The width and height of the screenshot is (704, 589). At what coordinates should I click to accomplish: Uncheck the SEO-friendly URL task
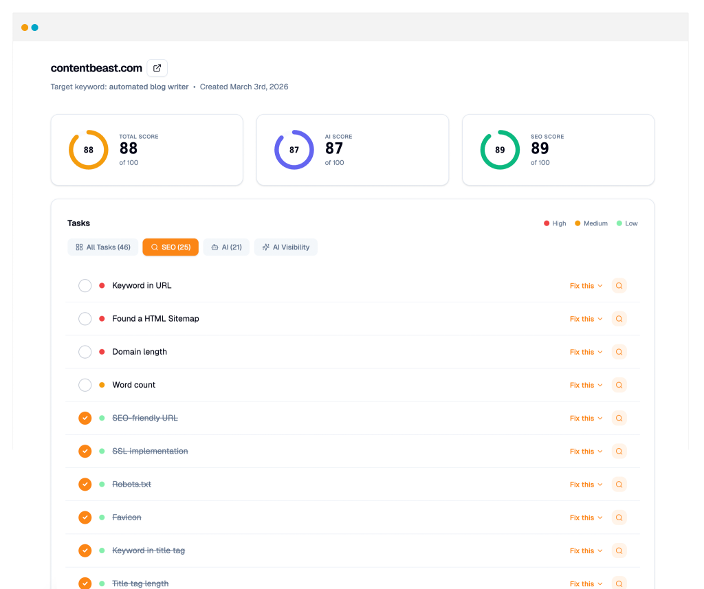(85, 418)
